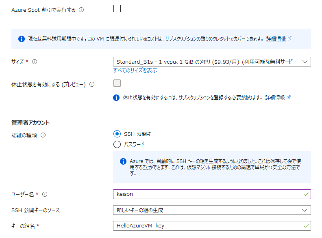Click info icon in hibernation notice

click(116, 98)
